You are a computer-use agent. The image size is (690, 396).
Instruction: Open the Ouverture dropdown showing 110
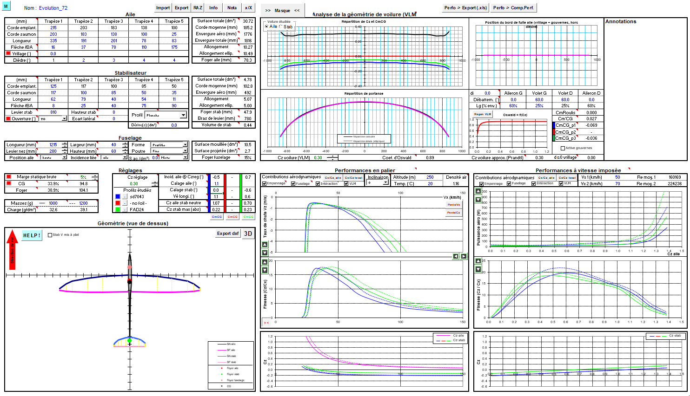(x=53, y=119)
